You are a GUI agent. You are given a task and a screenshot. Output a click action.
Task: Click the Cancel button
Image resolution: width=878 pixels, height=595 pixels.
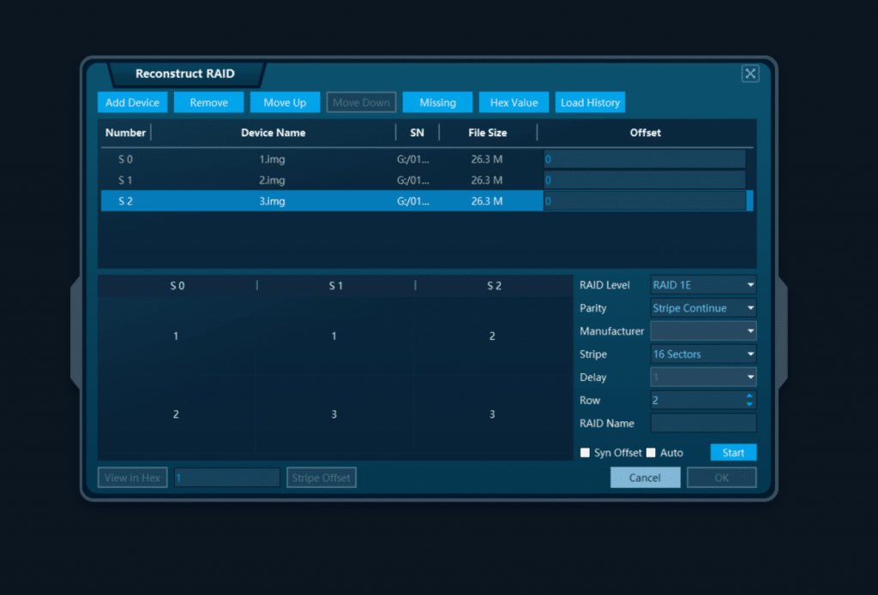point(645,478)
